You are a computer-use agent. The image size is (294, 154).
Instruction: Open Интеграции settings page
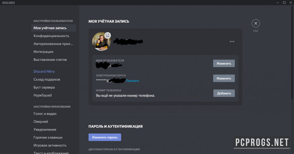coord(43,52)
